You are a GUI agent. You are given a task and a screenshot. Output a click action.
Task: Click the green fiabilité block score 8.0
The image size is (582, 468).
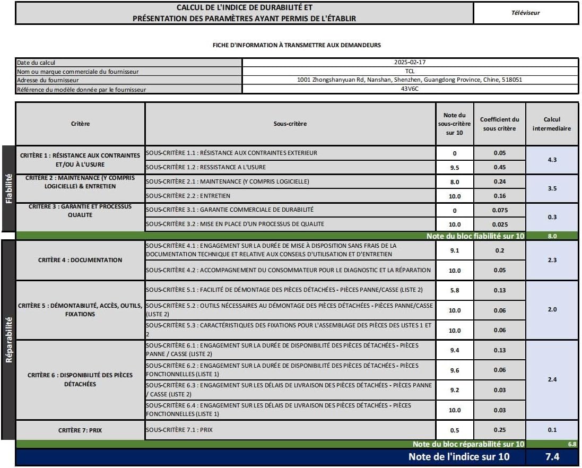[552, 236]
